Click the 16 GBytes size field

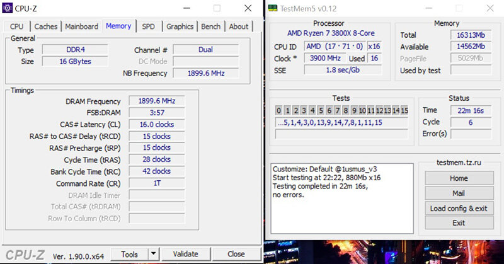pos(75,61)
